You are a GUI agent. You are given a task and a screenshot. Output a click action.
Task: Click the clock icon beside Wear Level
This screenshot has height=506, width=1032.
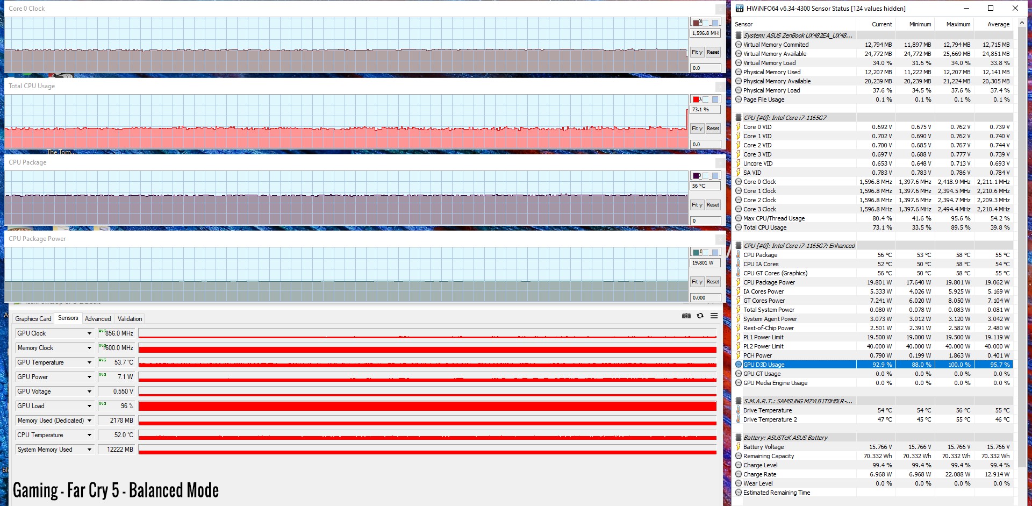(x=739, y=483)
